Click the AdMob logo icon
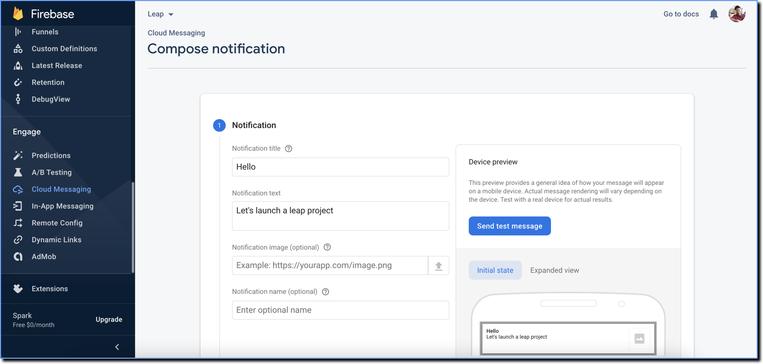This screenshot has height=364, width=763. [x=18, y=257]
